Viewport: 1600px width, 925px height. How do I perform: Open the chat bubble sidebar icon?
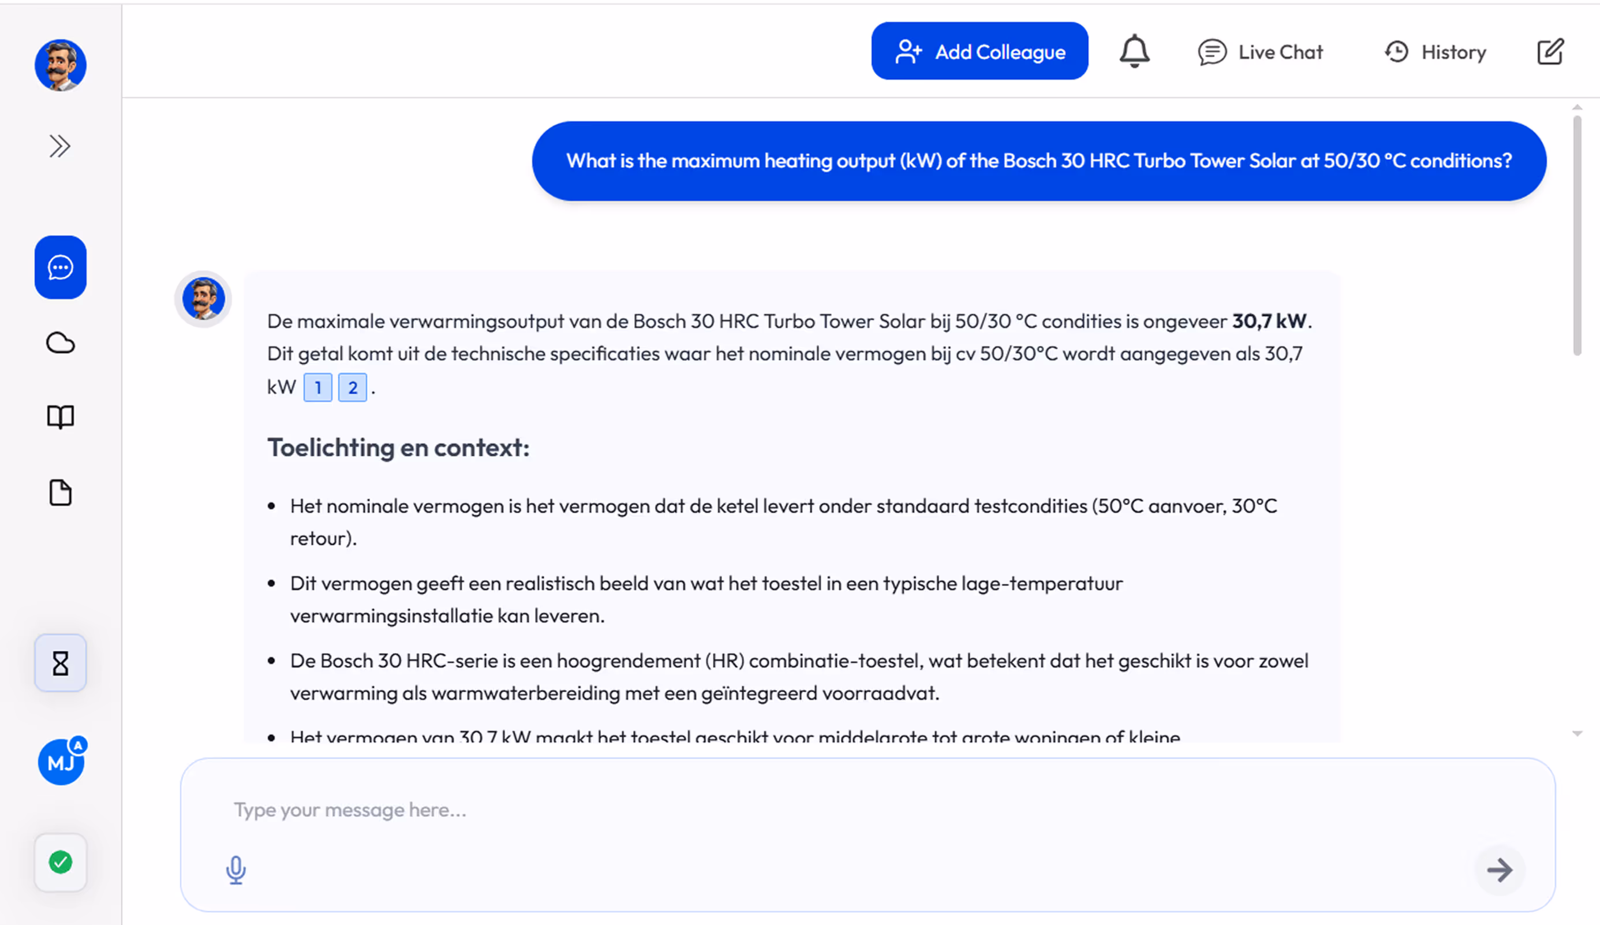[60, 267]
